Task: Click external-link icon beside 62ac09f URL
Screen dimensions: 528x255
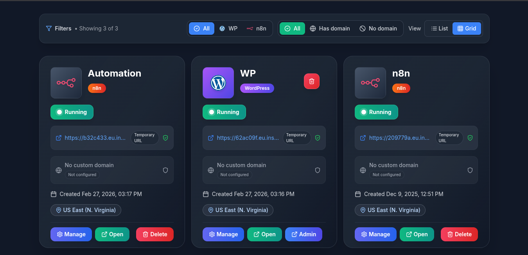Action: pos(211,138)
